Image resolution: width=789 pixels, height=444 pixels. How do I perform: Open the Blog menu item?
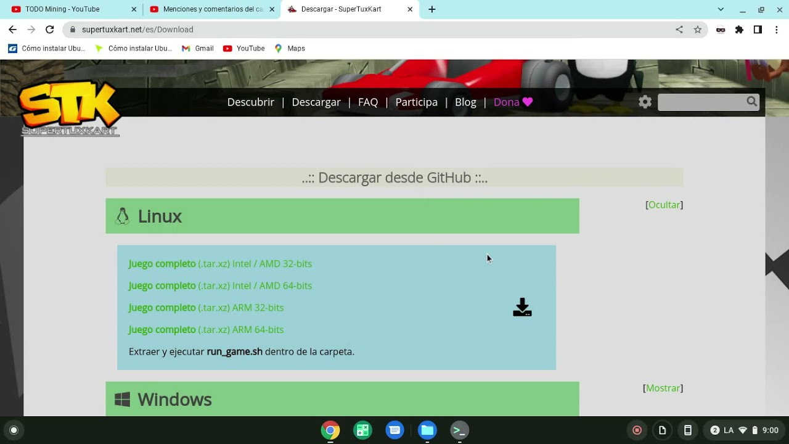coord(465,102)
